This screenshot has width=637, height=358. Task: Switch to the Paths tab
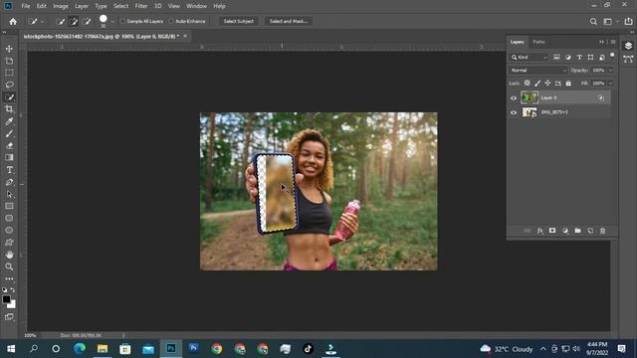tap(538, 42)
